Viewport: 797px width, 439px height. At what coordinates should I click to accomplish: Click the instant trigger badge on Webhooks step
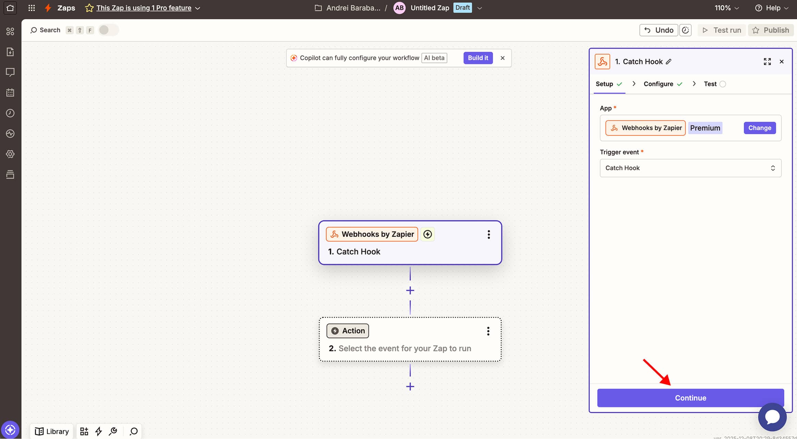click(427, 234)
